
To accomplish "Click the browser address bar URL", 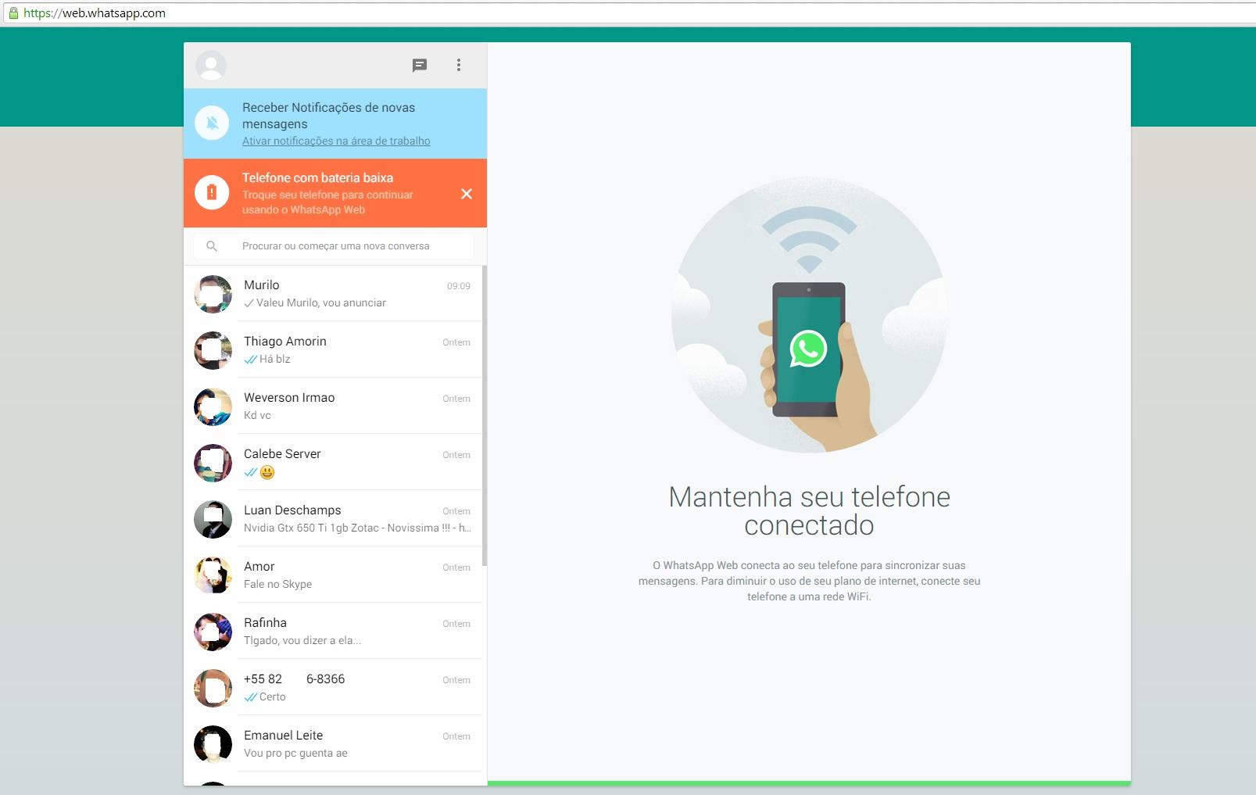I will click(95, 13).
